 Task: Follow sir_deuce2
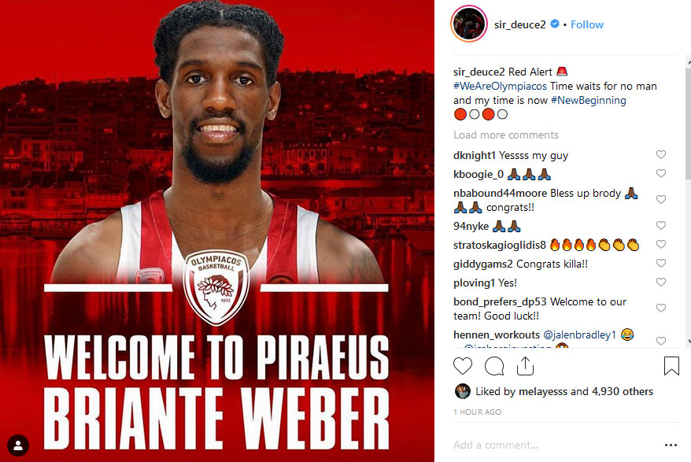[587, 24]
